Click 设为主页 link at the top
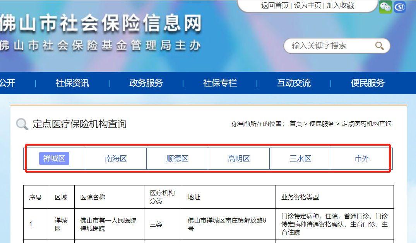Image resolution: width=416 pixels, height=243 pixels. click(x=308, y=5)
